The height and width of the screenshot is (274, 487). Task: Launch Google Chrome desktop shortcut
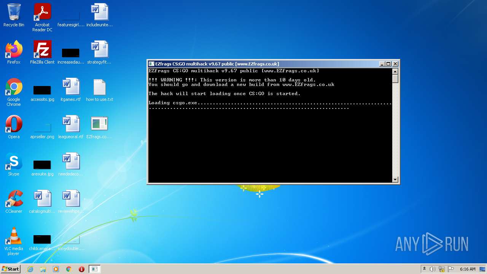pyautogui.click(x=14, y=92)
